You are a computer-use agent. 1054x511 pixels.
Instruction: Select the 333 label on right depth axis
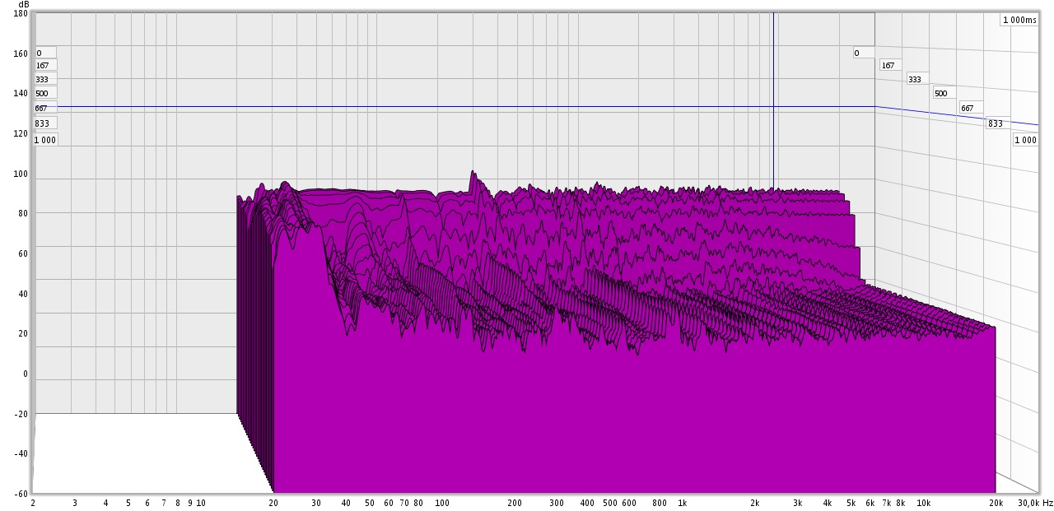[916, 79]
